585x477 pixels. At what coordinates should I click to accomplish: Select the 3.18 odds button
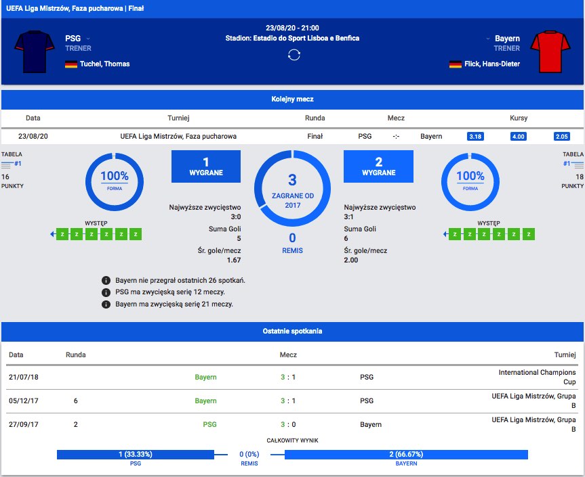coord(475,137)
